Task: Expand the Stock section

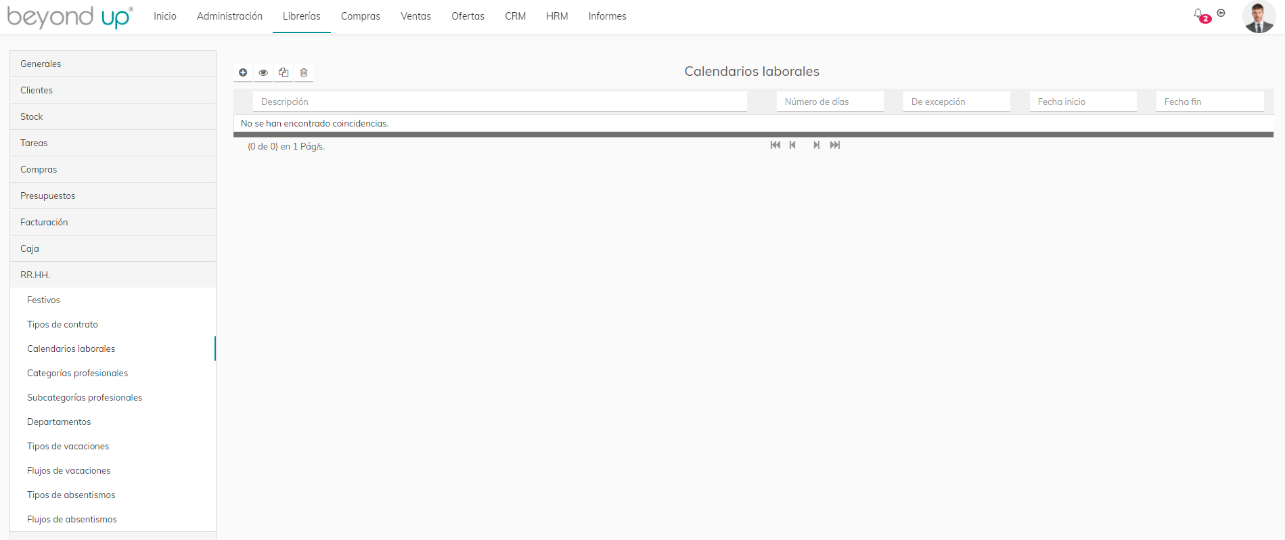Action: (x=113, y=116)
